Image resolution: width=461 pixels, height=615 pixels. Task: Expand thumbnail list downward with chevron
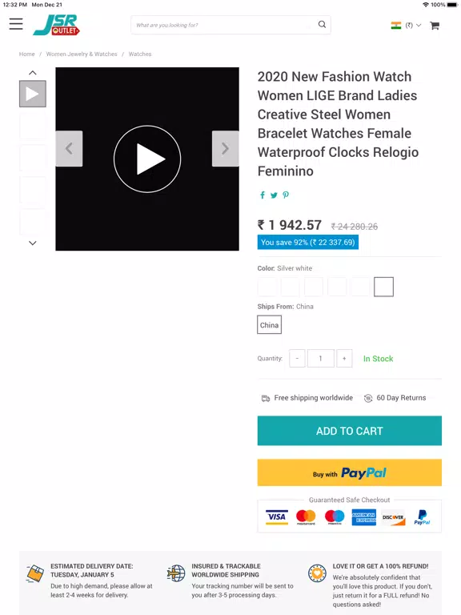[33, 243]
